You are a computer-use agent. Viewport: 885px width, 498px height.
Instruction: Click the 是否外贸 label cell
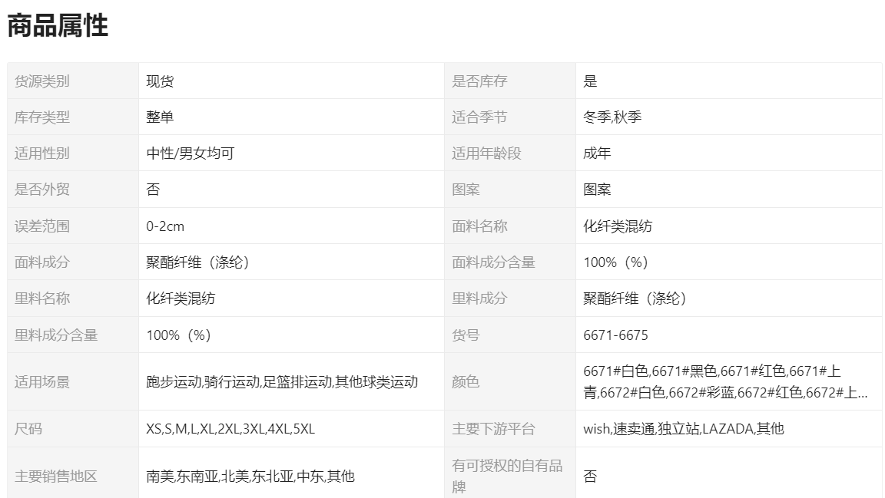click(x=41, y=189)
